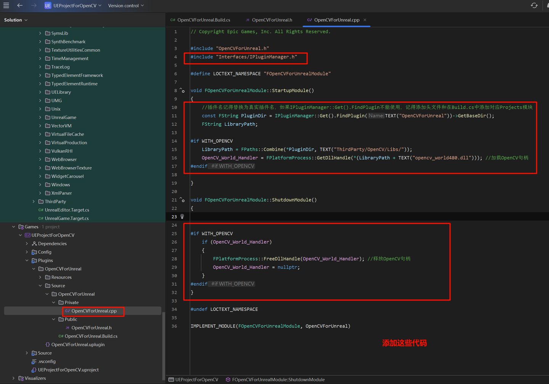Click the gutter marker beside ShutdownModule
This screenshot has height=384, width=549.
(182, 200)
